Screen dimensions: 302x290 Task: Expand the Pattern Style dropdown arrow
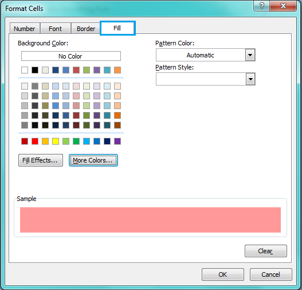tap(250, 79)
